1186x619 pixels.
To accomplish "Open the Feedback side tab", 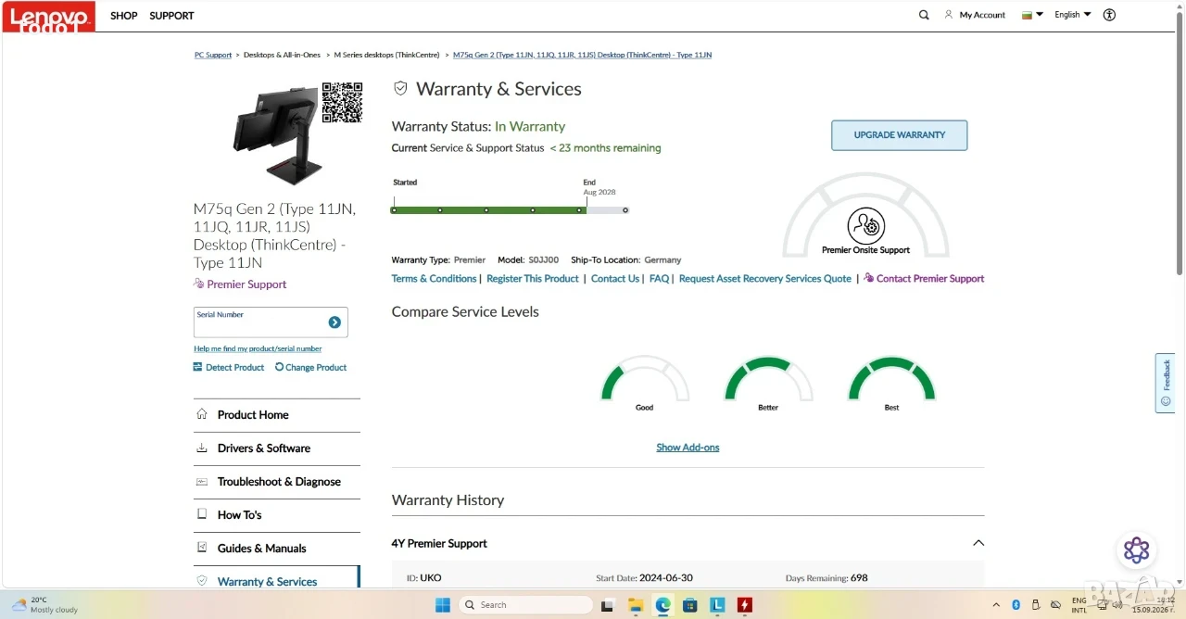I will click(x=1166, y=383).
